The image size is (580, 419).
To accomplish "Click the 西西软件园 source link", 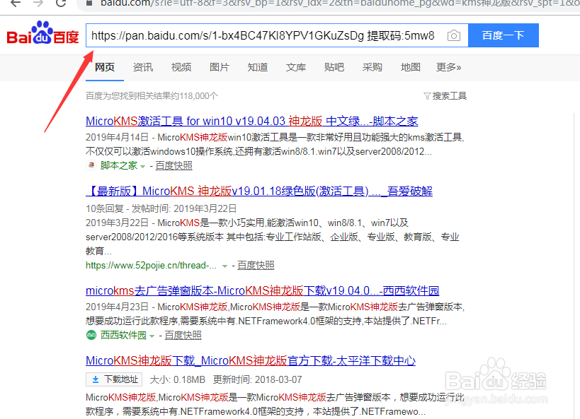I will pyautogui.click(x=123, y=335).
